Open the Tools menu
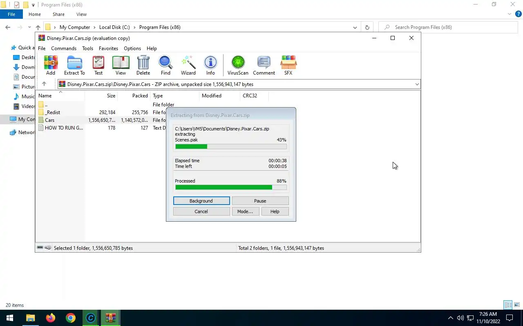Image resolution: width=523 pixels, height=326 pixels. coord(87,48)
